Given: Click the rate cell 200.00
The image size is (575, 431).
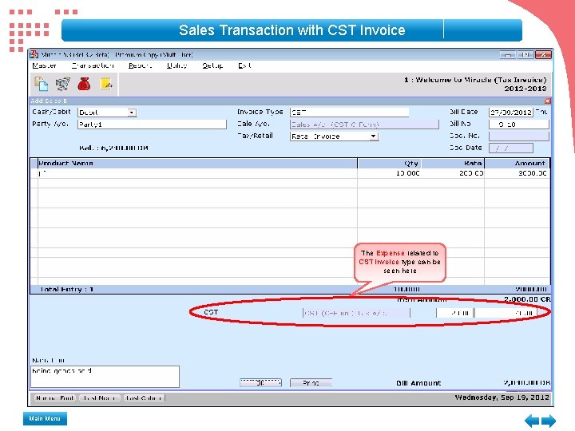Looking at the screenshot, I should (453, 173).
